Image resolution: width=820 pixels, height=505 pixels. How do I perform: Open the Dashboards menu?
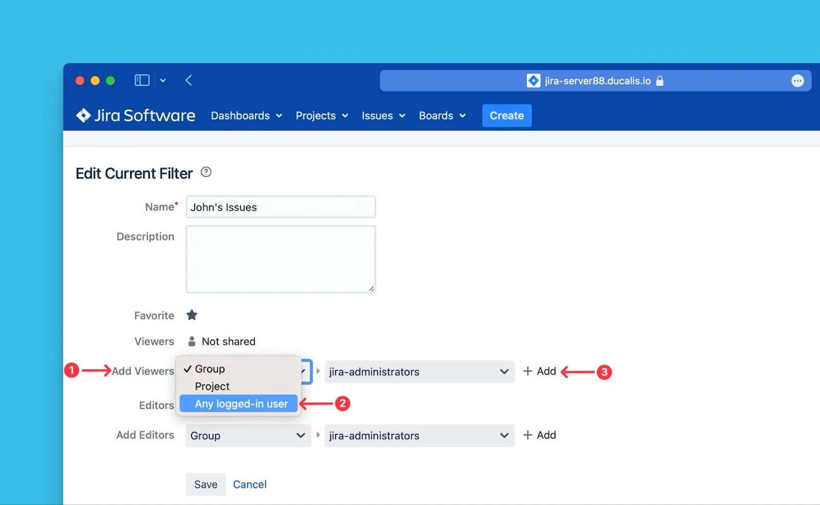[x=246, y=116]
